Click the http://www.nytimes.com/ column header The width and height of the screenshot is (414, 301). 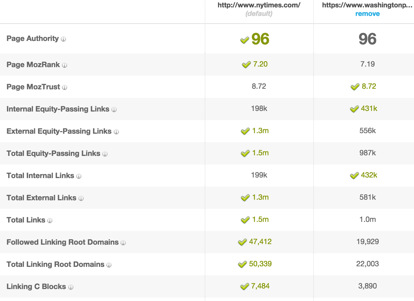click(259, 5)
